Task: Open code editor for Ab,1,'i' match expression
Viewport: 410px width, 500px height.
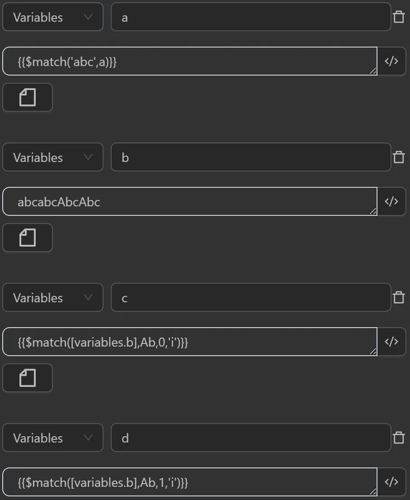Action: coord(391,482)
